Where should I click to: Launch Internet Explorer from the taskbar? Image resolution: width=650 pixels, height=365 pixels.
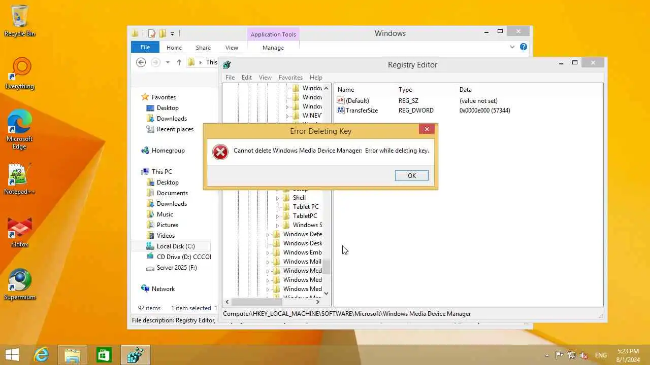pyautogui.click(x=41, y=355)
